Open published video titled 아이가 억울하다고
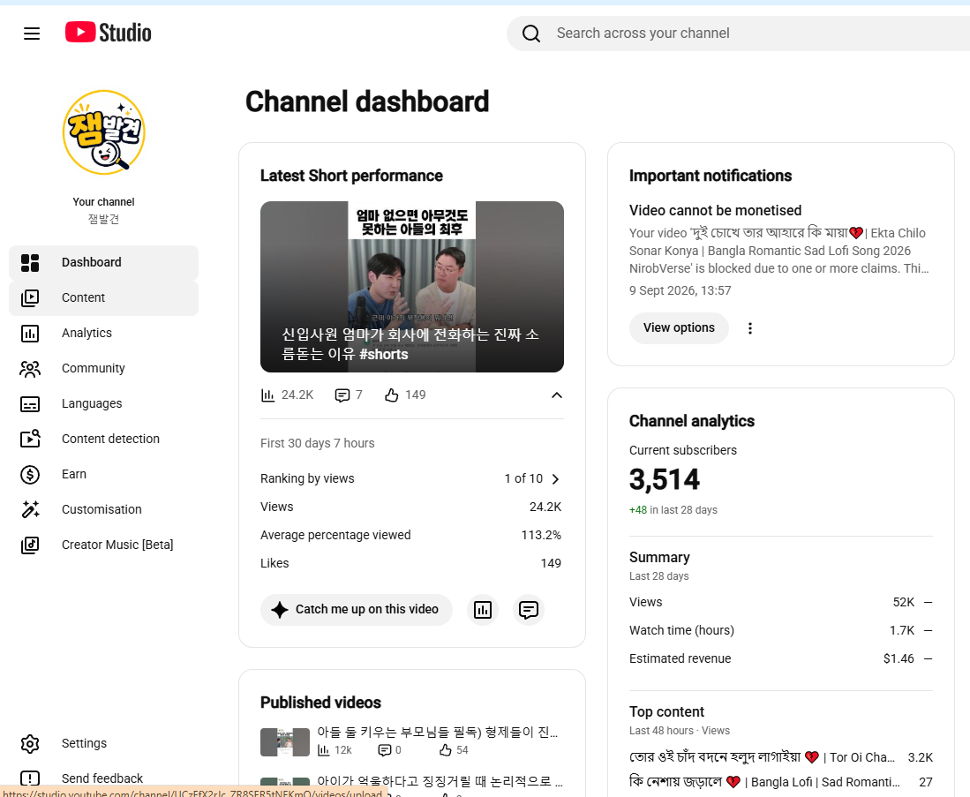 (440, 781)
